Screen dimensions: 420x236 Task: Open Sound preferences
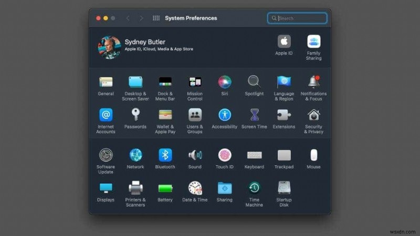coord(195,155)
